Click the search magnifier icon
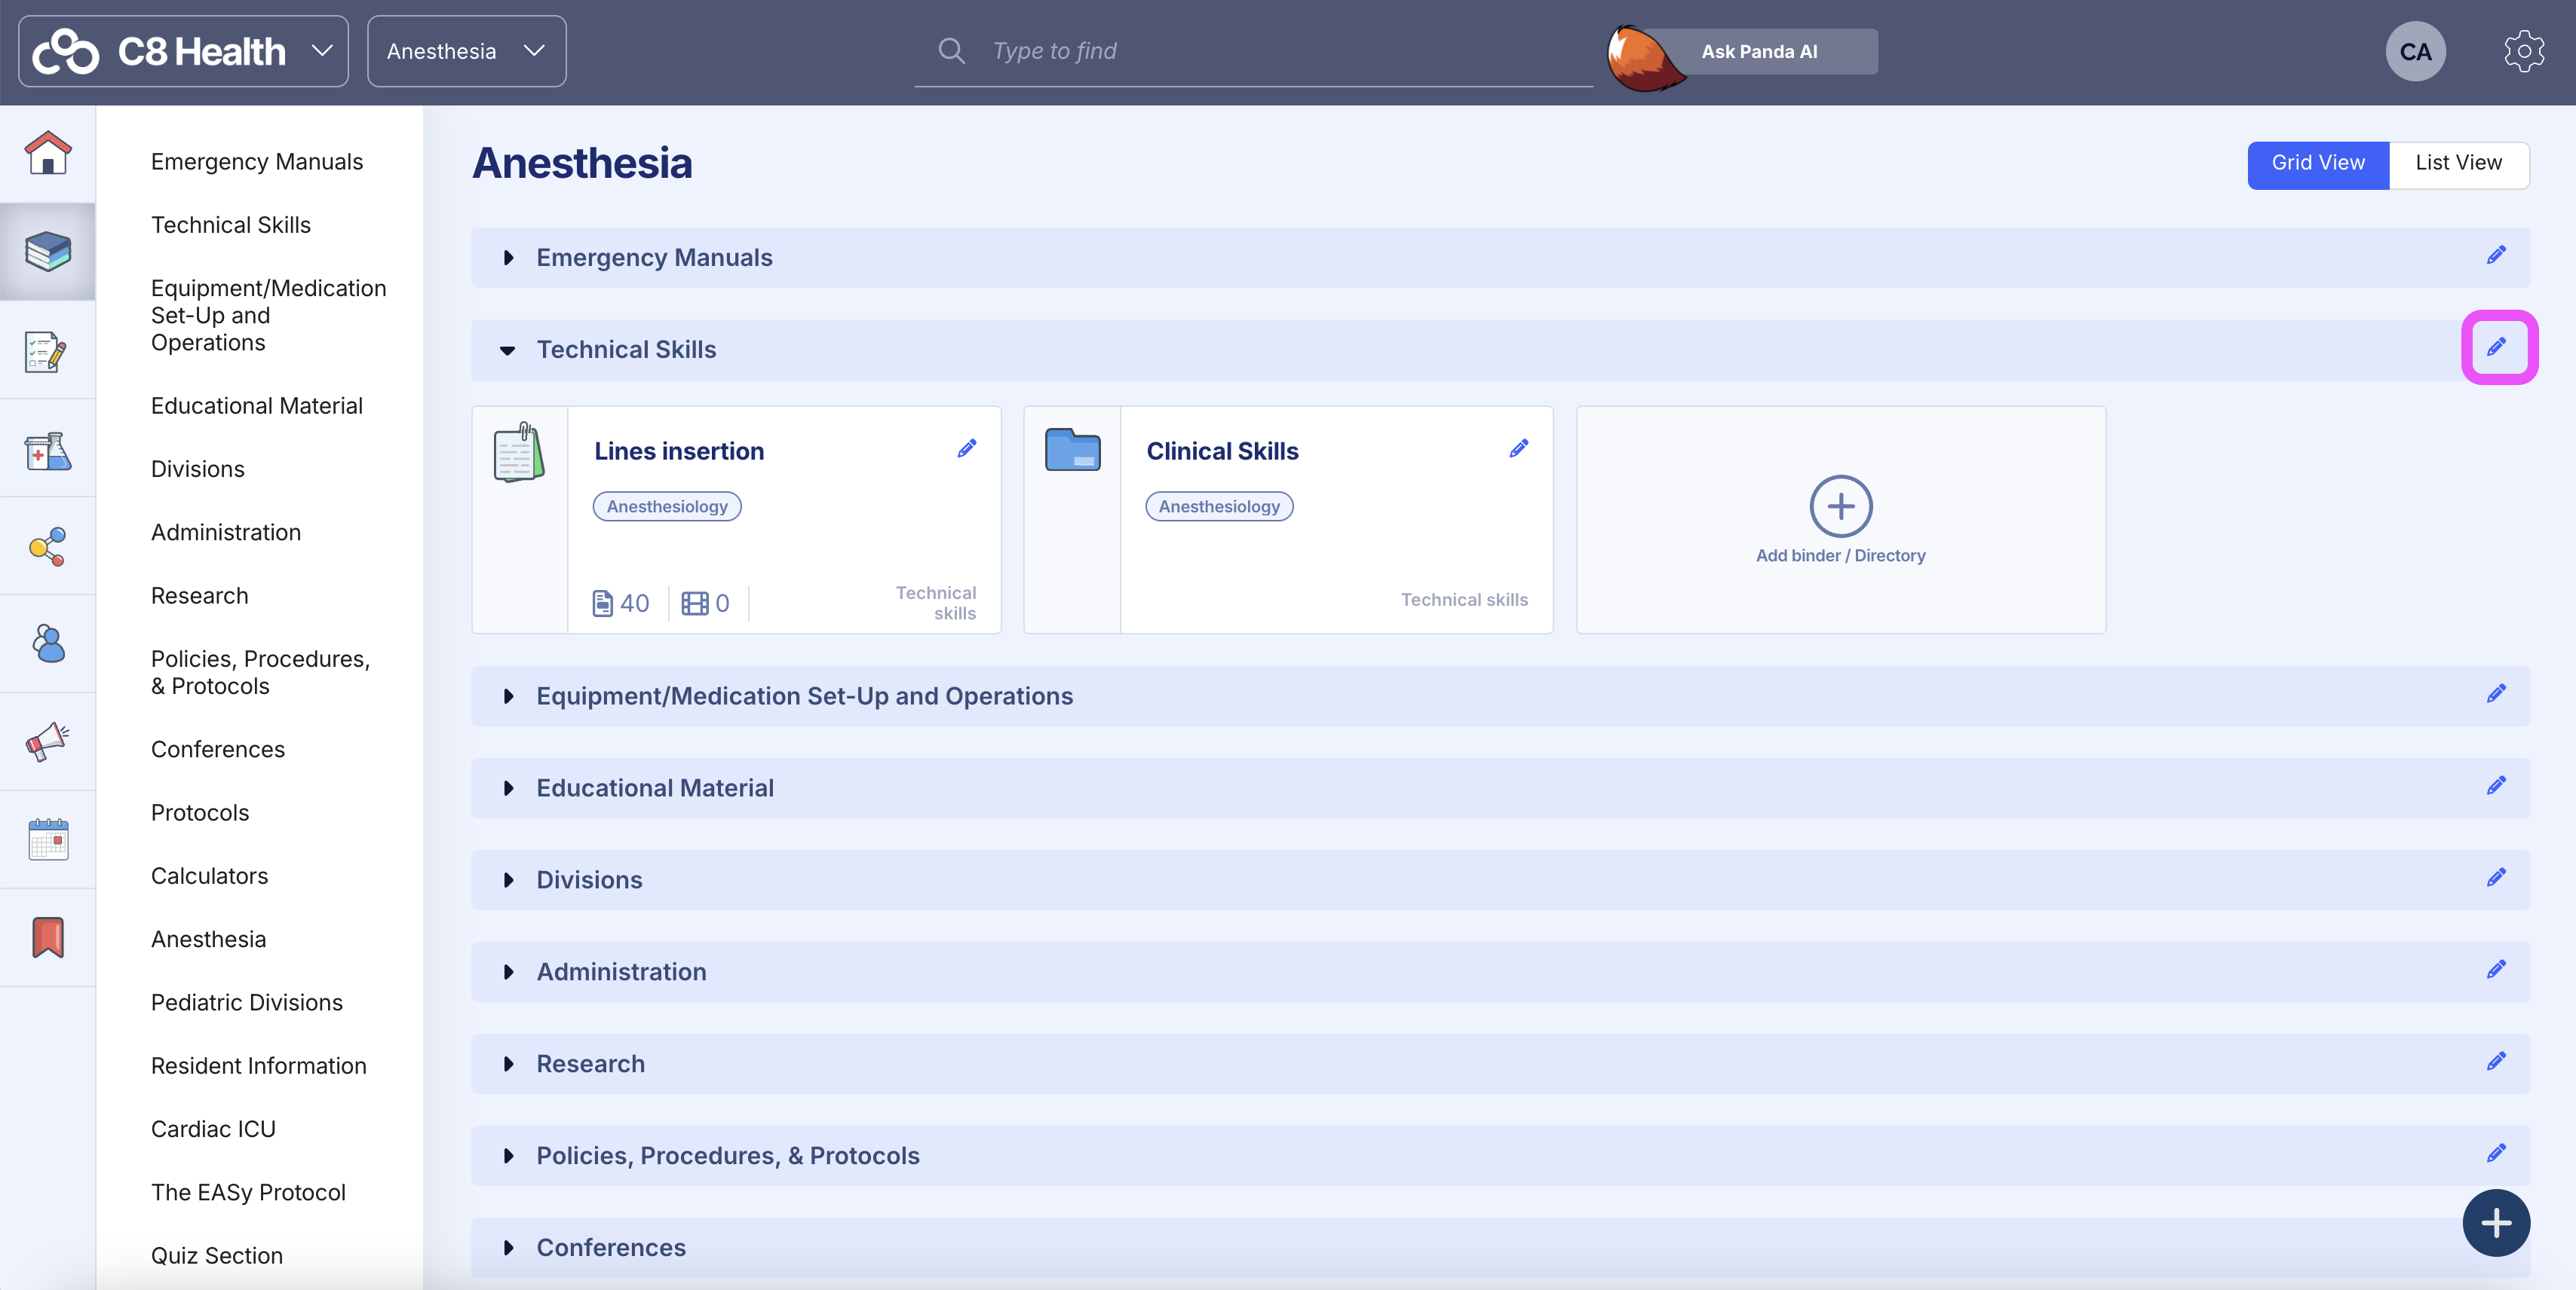This screenshot has height=1290, width=2576. click(x=952, y=51)
